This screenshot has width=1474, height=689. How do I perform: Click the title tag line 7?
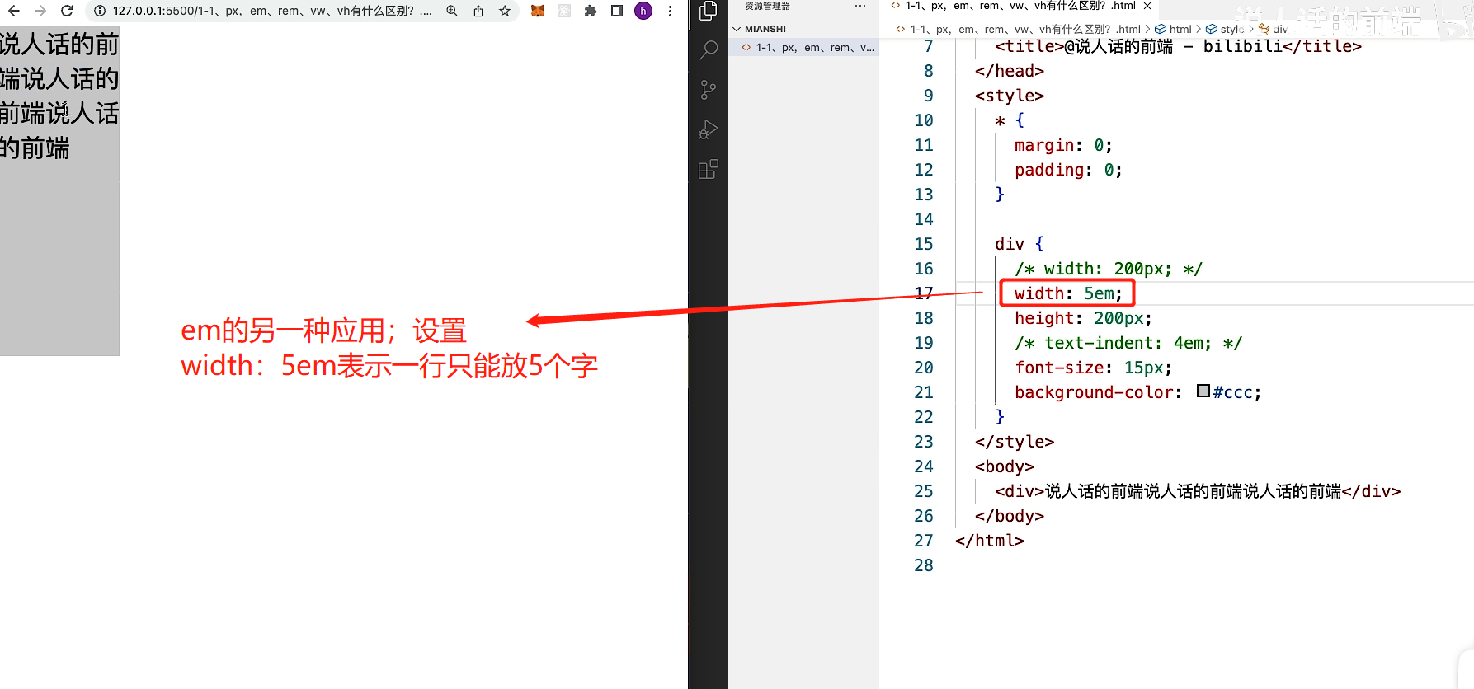[x=1178, y=46]
